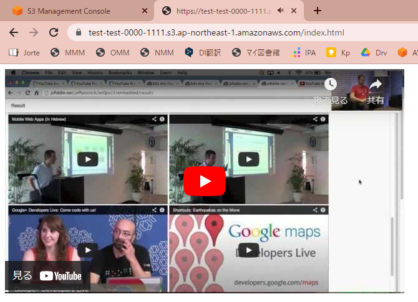
Task: Go back to the previous page
Action: pyautogui.click(x=14, y=32)
